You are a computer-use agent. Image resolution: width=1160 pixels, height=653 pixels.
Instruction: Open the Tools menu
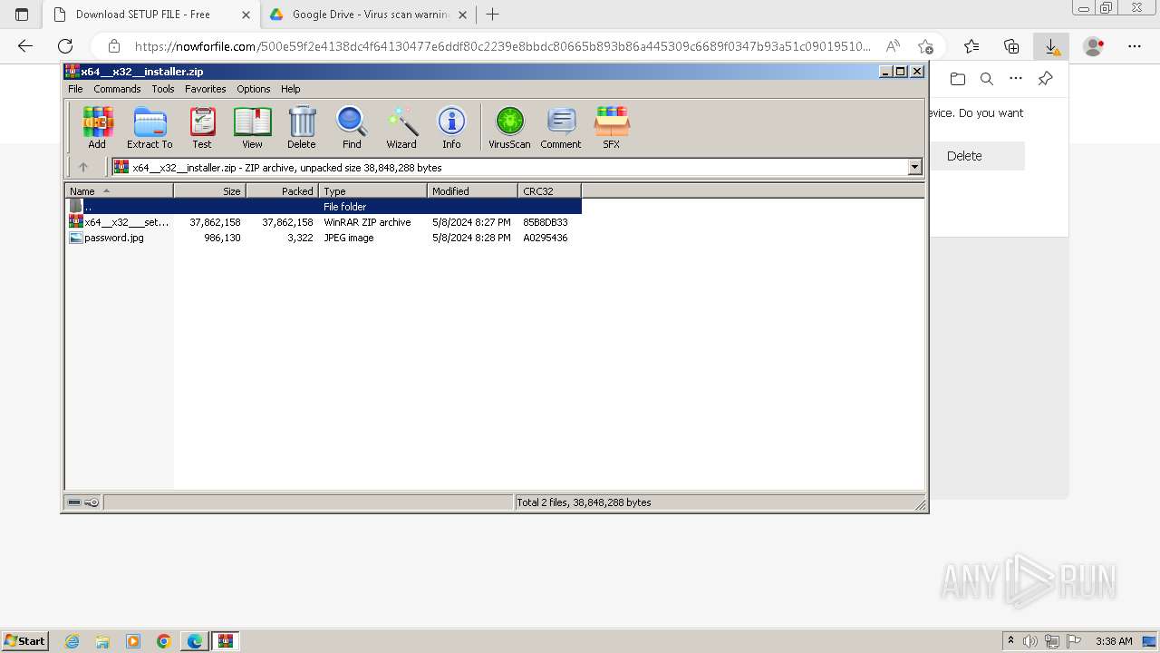(x=163, y=89)
